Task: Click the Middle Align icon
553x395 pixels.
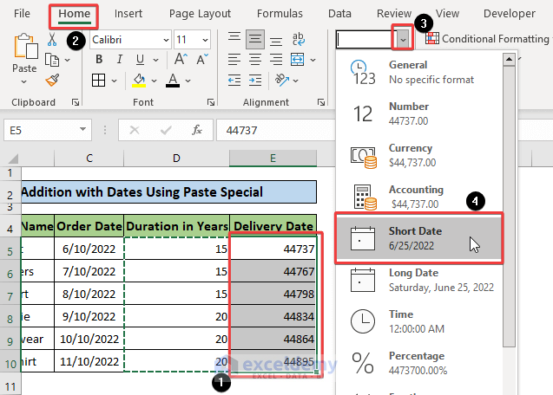Action: [255, 39]
